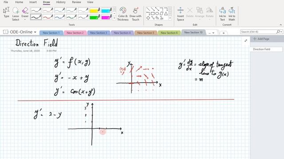Image resolution: width=284 pixels, height=159 pixels.
Task: Open the Eraser dropdown arrow
Action: tap(25, 19)
